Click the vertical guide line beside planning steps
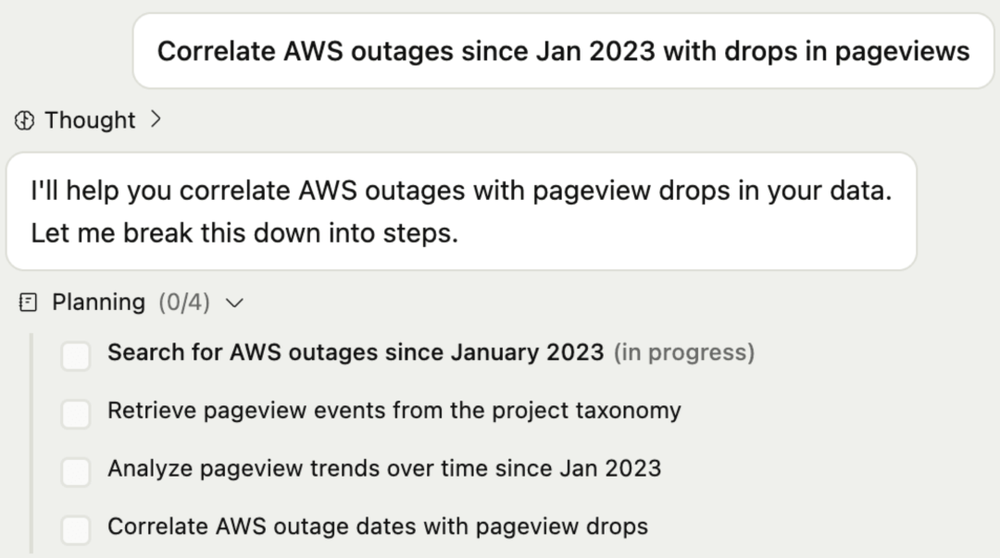Viewport: 1000px width, 558px height. 31,442
